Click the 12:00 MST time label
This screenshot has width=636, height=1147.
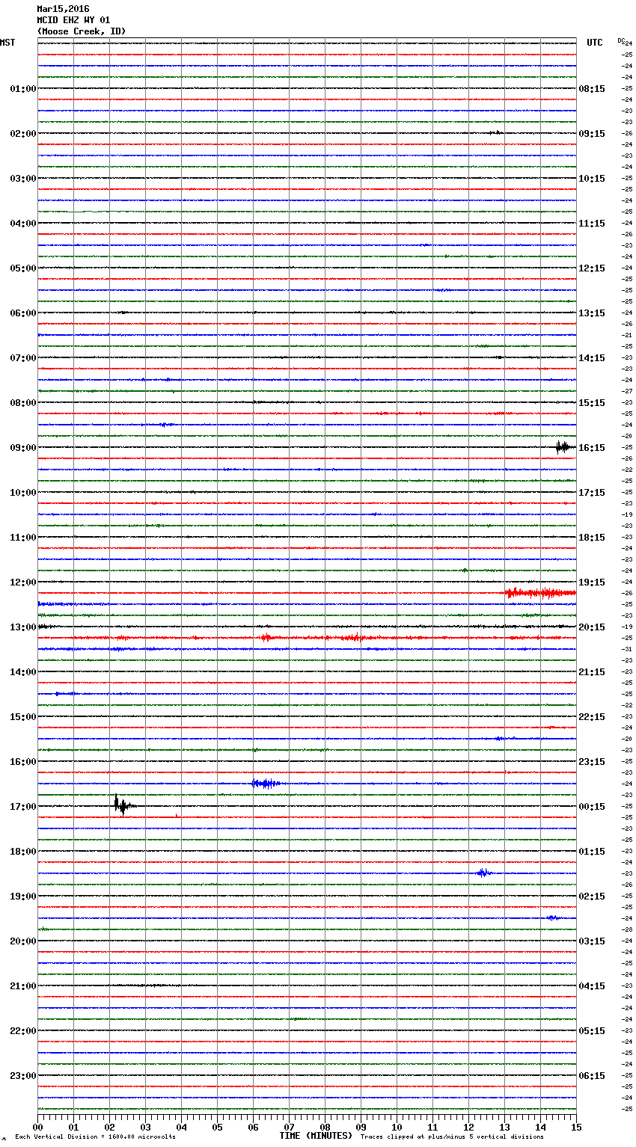[x=23, y=582]
